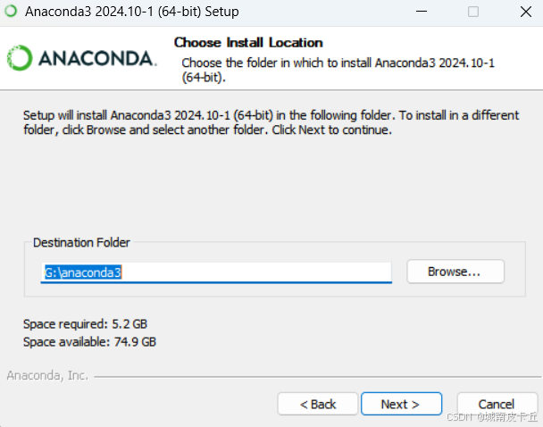543x427 pixels.
Task: Click the Anaconda, Inc. branding text
Action: pyautogui.click(x=47, y=375)
